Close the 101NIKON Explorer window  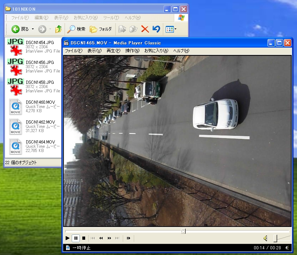tap(183, 9)
